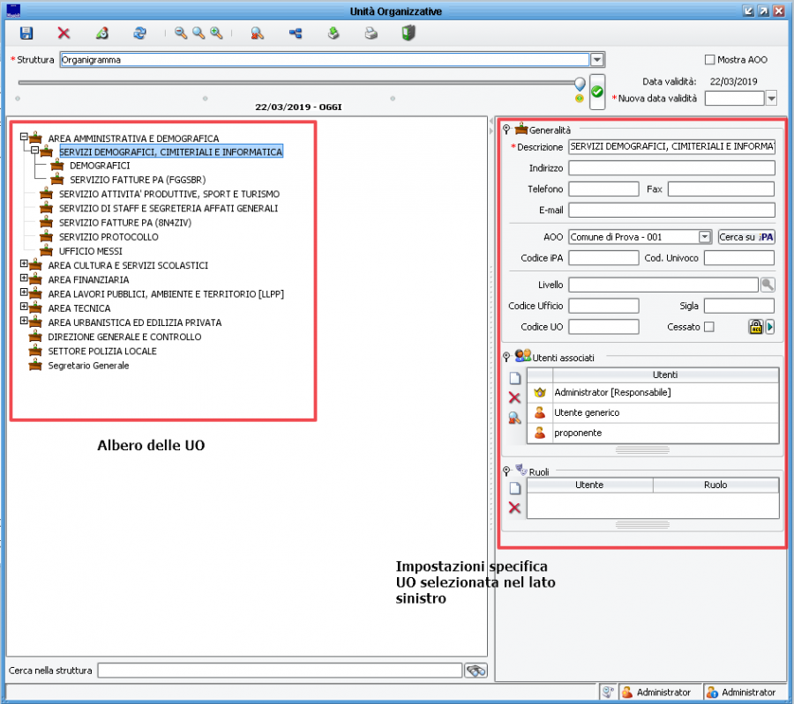This screenshot has width=794, height=704.
Task: Click the magnifier icon next to Livello field
Action: [768, 285]
